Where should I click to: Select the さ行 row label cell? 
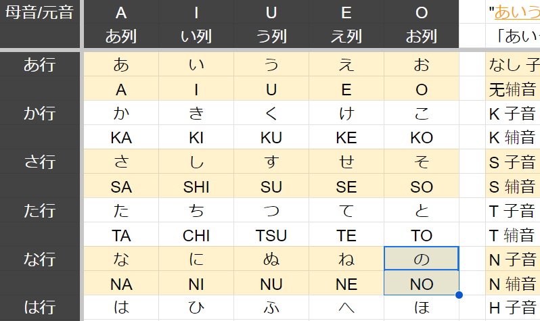tap(39, 162)
